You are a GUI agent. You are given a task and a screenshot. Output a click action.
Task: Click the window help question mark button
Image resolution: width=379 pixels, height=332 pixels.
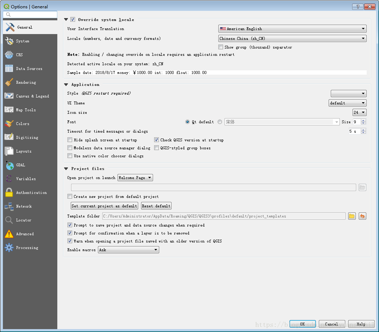tap(358, 7)
